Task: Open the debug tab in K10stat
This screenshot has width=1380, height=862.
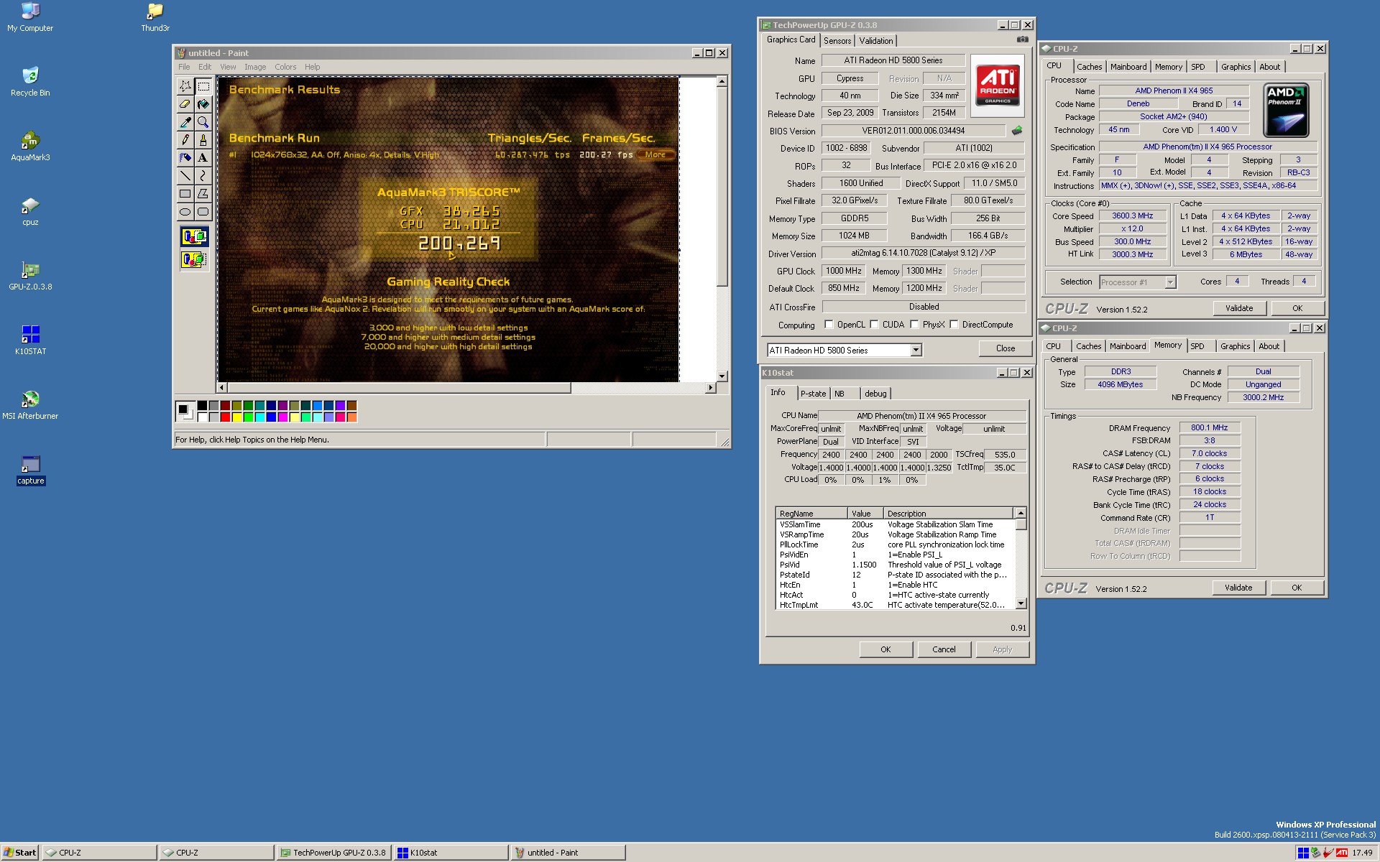Action: (x=875, y=394)
